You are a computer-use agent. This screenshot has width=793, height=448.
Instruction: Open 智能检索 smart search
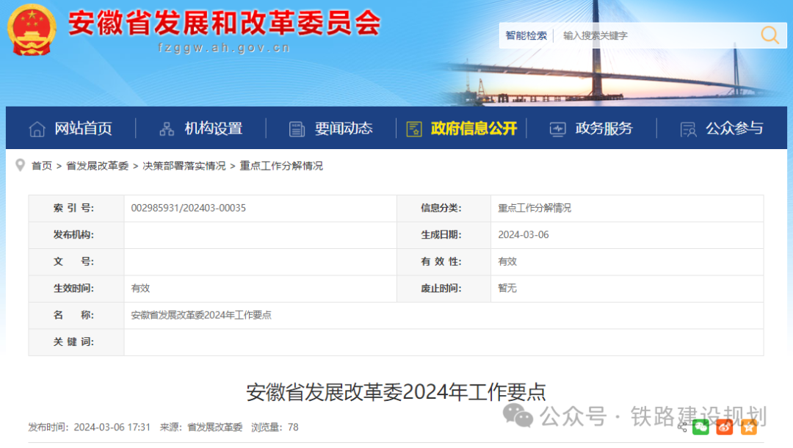point(526,35)
